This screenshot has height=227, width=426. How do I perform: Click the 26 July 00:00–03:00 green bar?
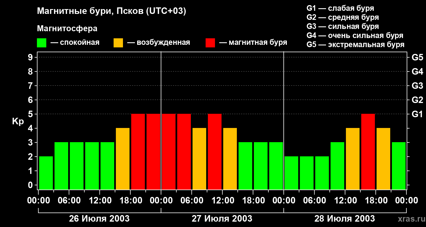tap(46, 173)
